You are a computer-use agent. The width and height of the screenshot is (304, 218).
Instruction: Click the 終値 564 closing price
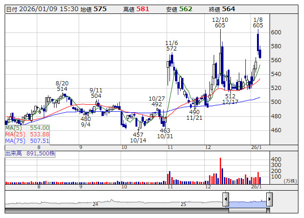(x=222, y=9)
